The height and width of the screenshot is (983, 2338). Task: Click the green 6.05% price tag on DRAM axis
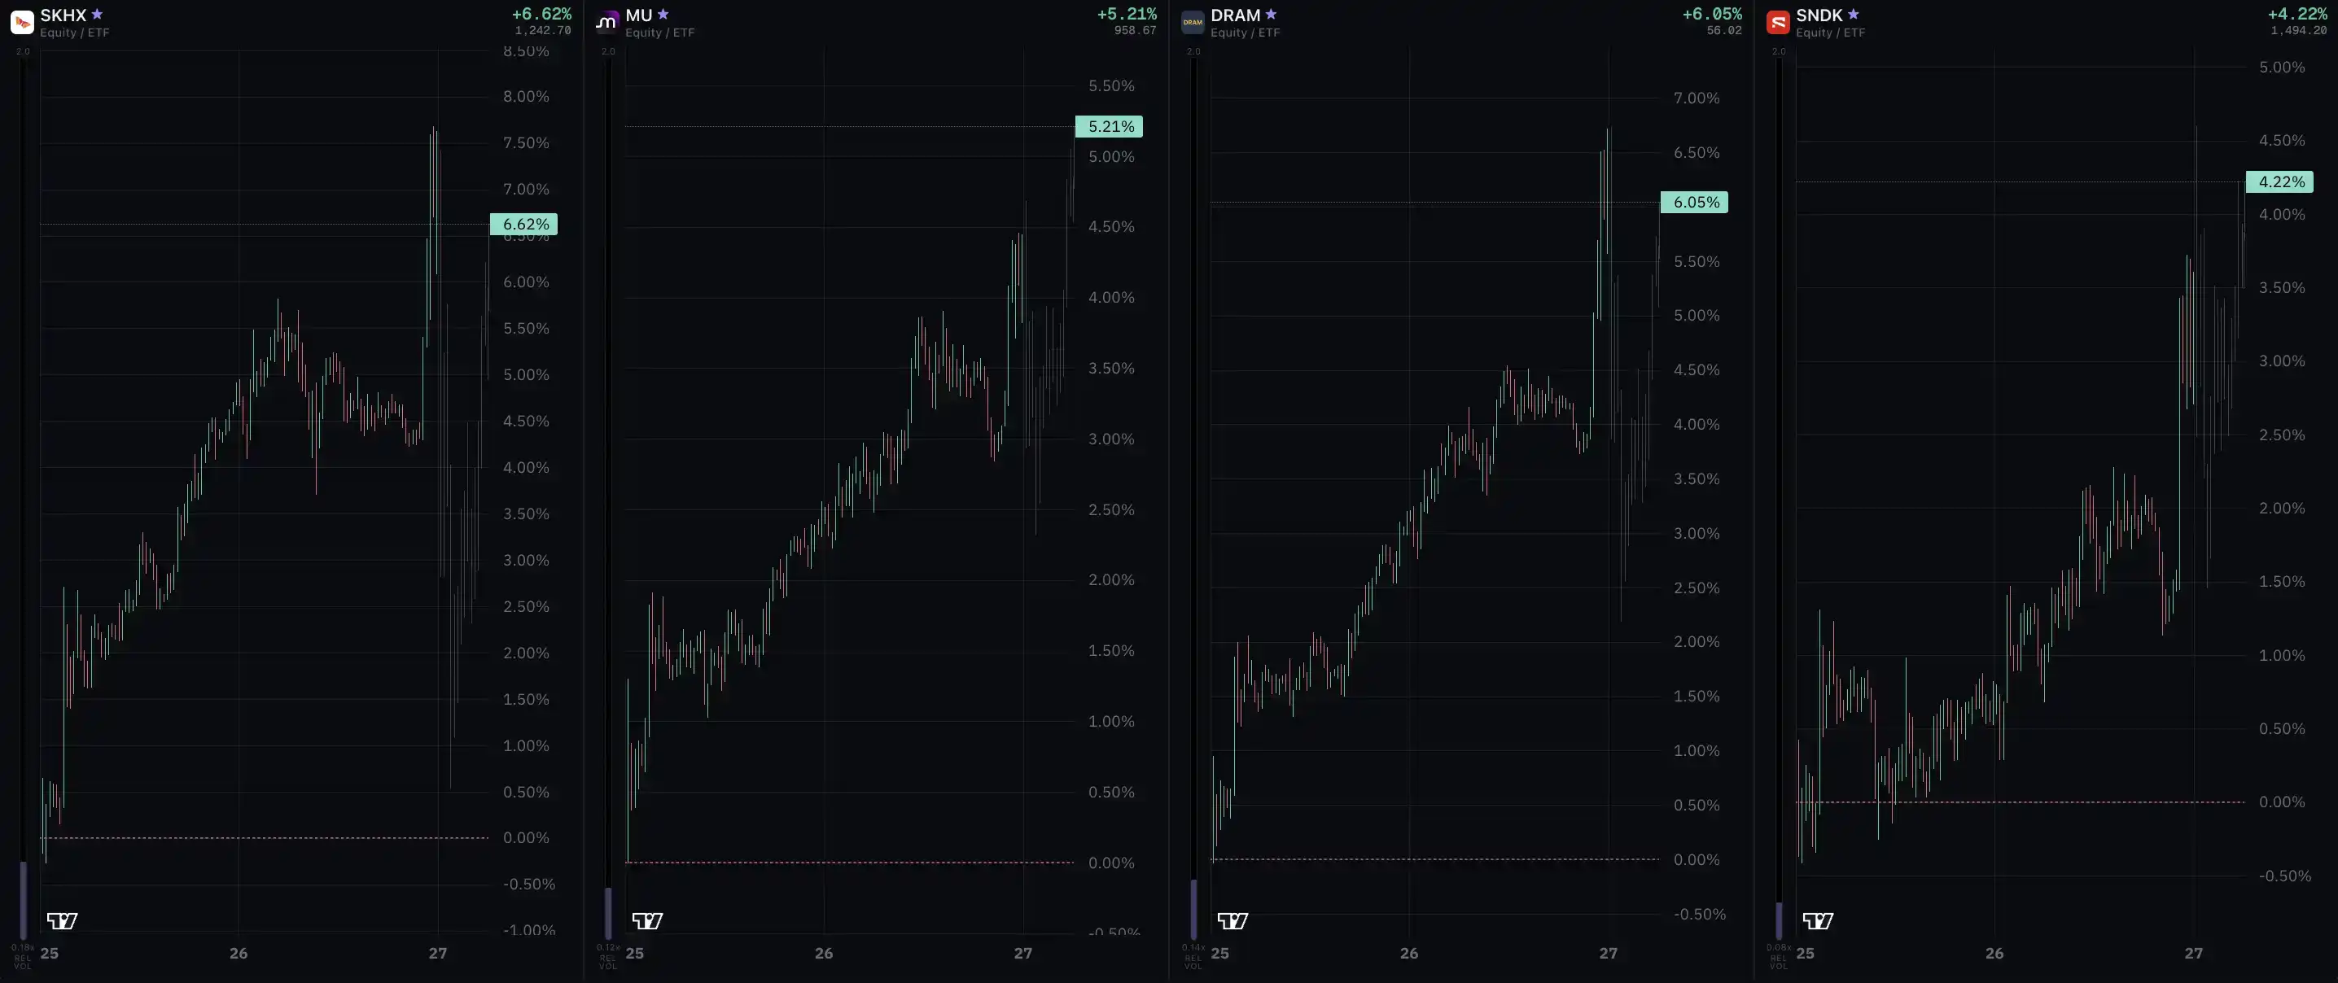point(1695,203)
